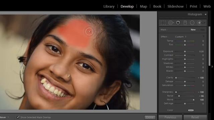Click the Dehaze slider handle
The height and width of the screenshot is (120, 214).
tap(185, 81)
